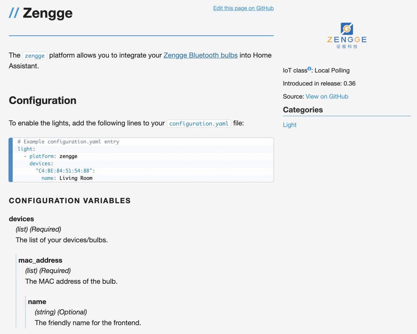Click the MAC address "C4:BE:84:51:54:8B" line
This screenshot has height=334, width=417.
pyautogui.click(x=65, y=171)
